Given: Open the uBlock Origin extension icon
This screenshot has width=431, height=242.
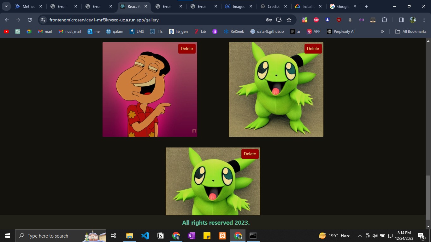Looking at the screenshot, I should coord(339,20).
